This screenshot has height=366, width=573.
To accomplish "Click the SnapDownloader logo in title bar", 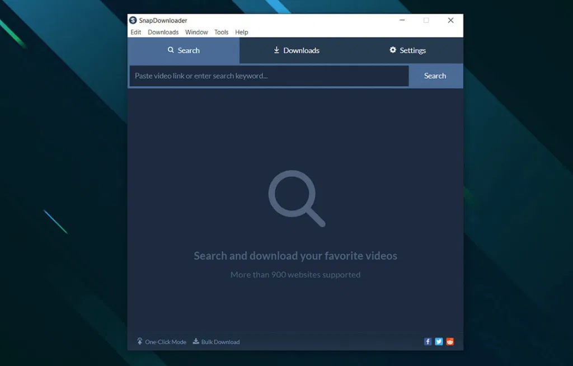I will coord(133,20).
